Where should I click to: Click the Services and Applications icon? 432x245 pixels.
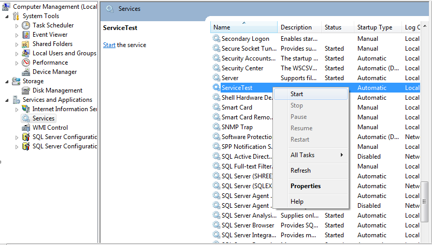16,100
